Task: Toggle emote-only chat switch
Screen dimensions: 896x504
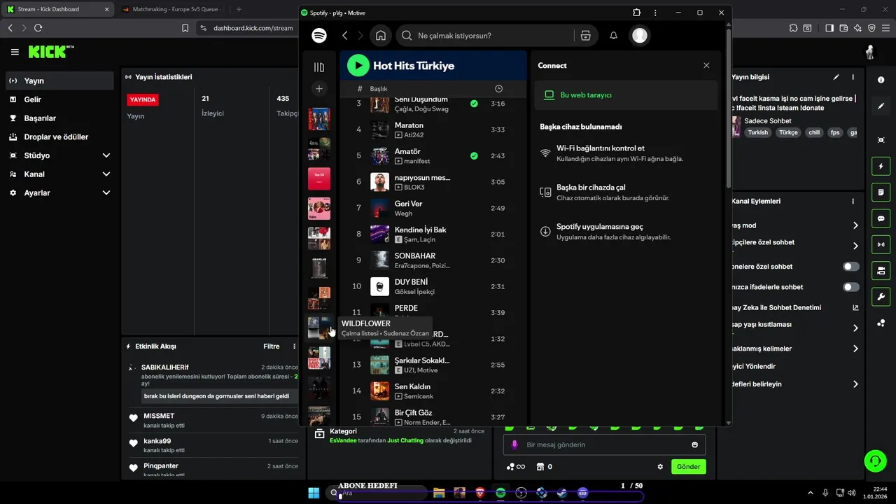Action: (851, 287)
